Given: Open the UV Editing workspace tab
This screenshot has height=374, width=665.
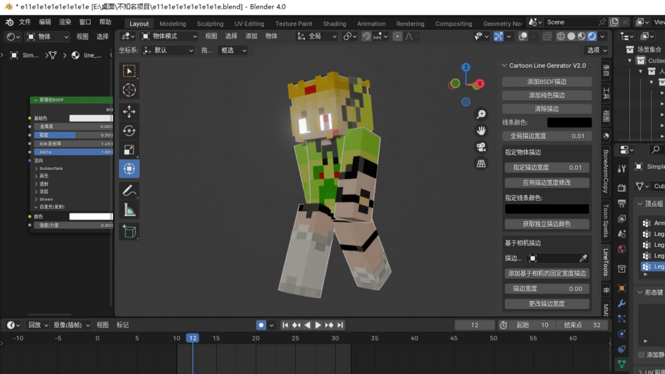Looking at the screenshot, I should click(x=249, y=24).
